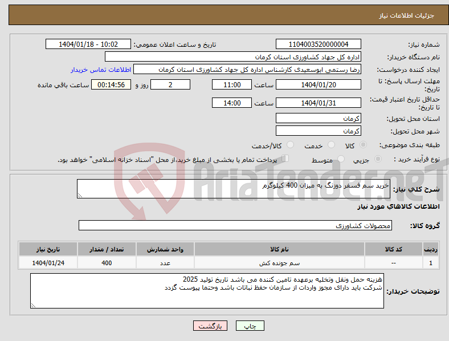Click the چاپ (print) button

[250, 326]
